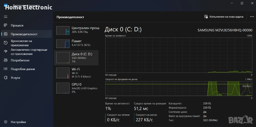Toggle the hamburger navigation menu
The image size is (256, 127).
tap(5, 17)
